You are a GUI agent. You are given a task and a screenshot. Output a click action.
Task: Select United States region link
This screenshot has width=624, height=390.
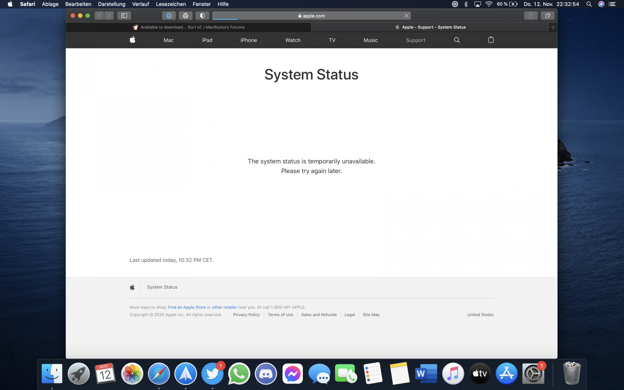click(x=480, y=315)
